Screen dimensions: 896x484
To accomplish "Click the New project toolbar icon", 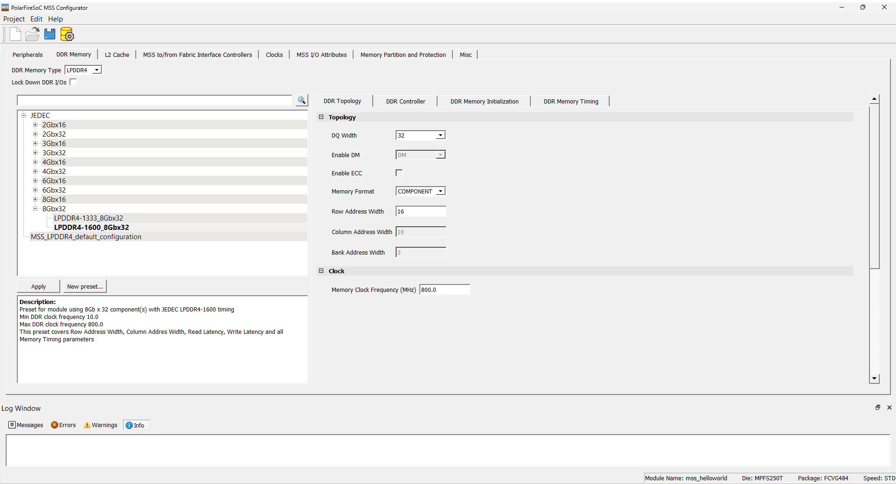I will click(x=15, y=34).
